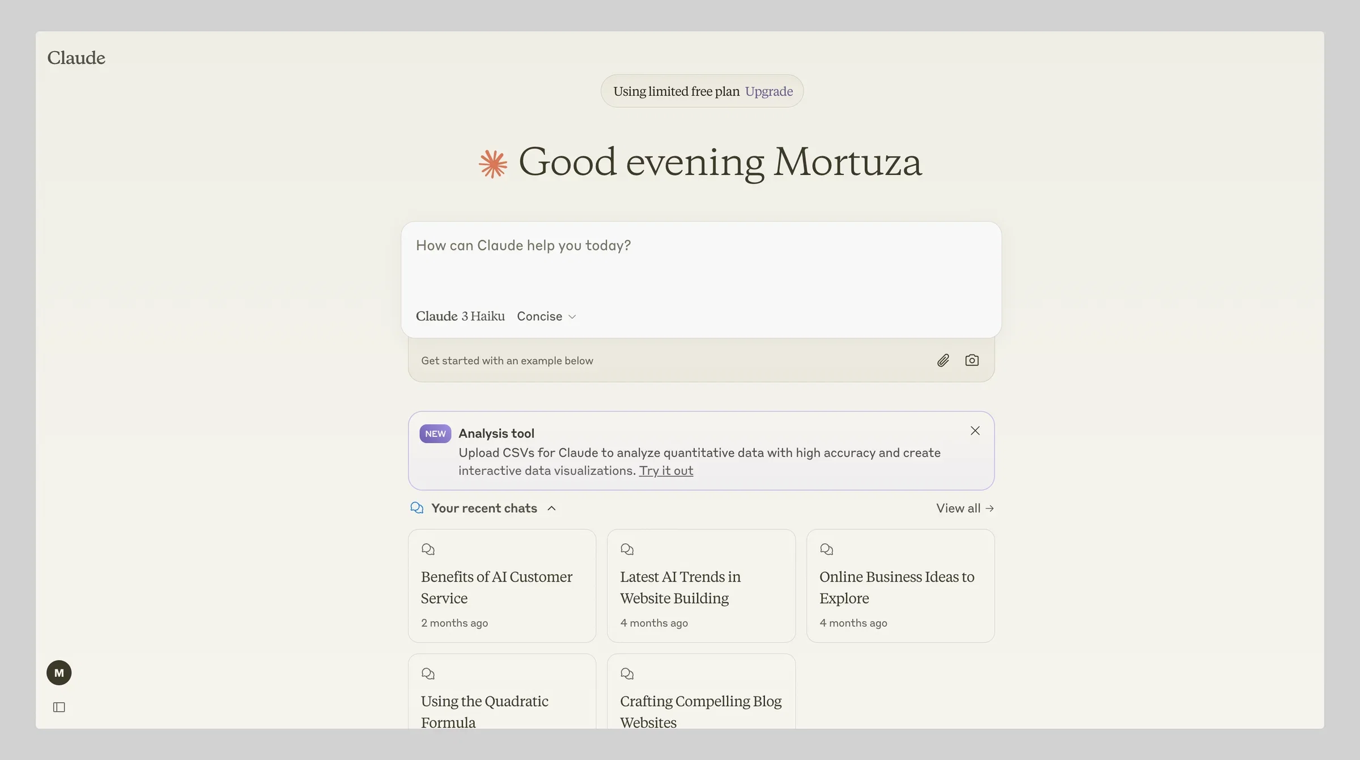Open Online Business Ideas to Explore chat
The width and height of the screenshot is (1360, 760).
click(900, 586)
